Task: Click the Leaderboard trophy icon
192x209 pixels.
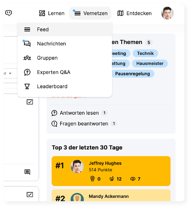Action: 27,87
